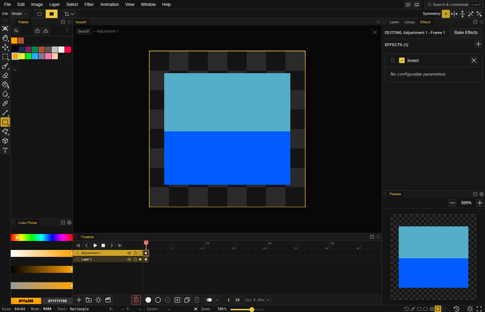
Task: Hide Layer 1 visibility eye
Action: click(x=129, y=259)
